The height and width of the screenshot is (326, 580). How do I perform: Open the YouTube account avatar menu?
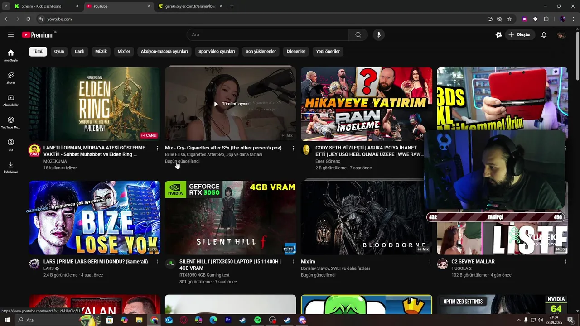coord(561,35)
